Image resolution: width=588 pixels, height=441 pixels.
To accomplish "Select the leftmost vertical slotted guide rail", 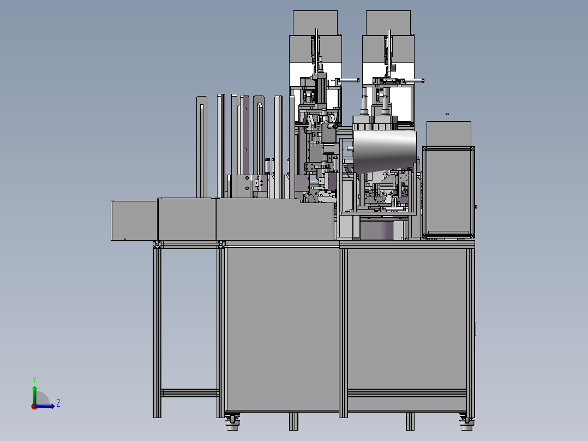I will 201,146.
